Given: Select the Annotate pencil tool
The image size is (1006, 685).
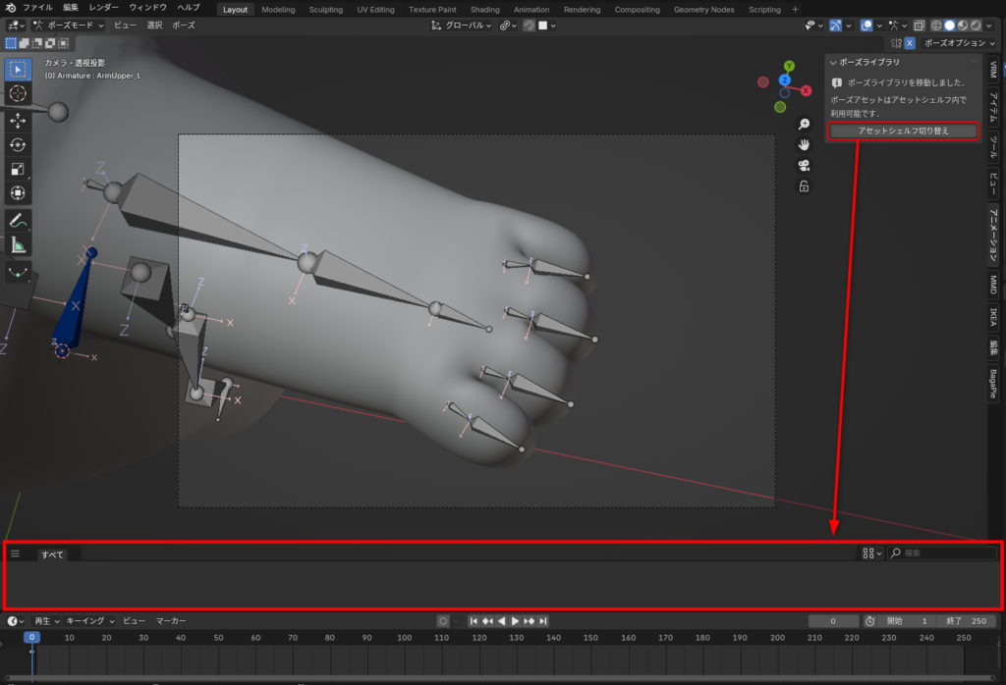Looking at the screenshot, I should point(18,220).
